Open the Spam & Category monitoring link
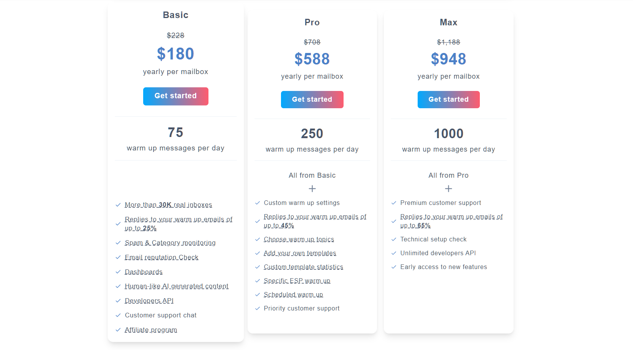The height and width of the screenshot is (350, 633). [170, 243]
